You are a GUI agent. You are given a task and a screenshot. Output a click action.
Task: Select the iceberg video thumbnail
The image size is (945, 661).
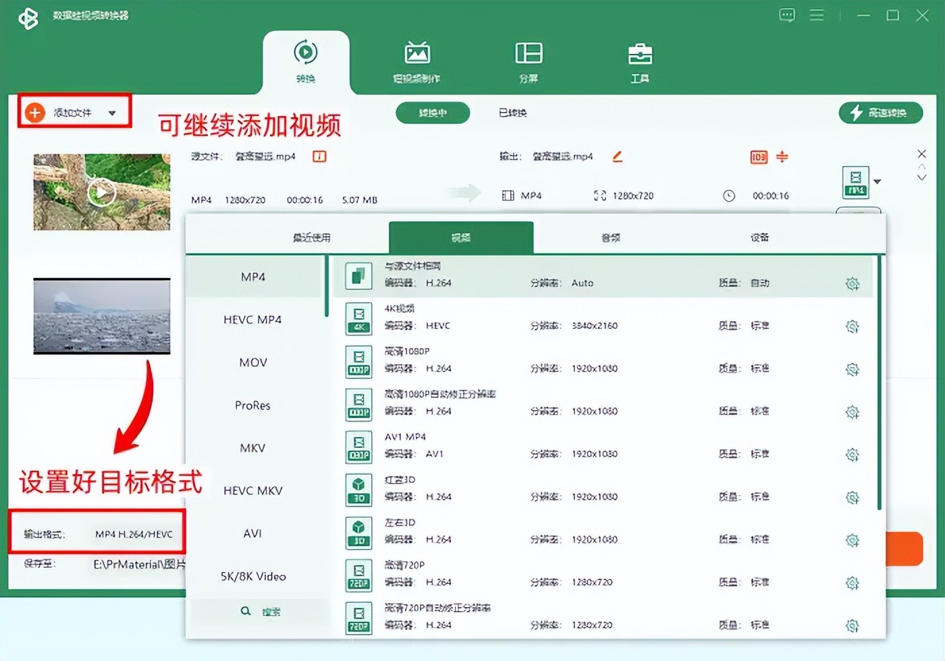pyautogui.click(x=101, y=316)
